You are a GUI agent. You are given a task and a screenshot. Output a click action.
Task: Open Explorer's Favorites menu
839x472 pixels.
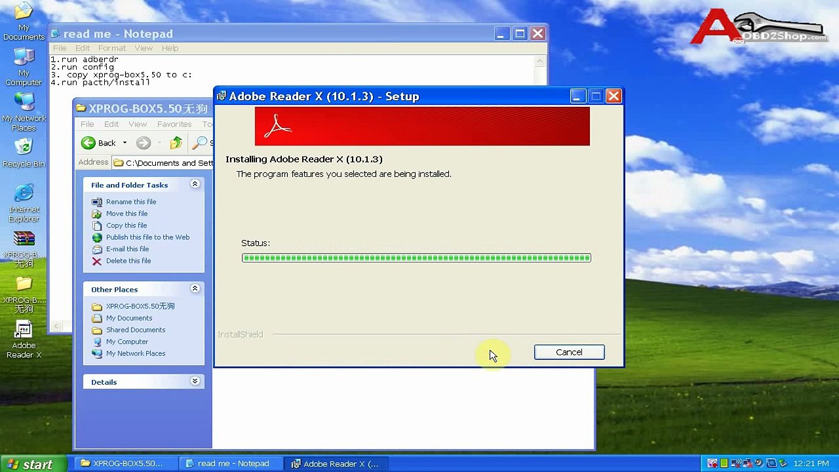pos(174,124)
